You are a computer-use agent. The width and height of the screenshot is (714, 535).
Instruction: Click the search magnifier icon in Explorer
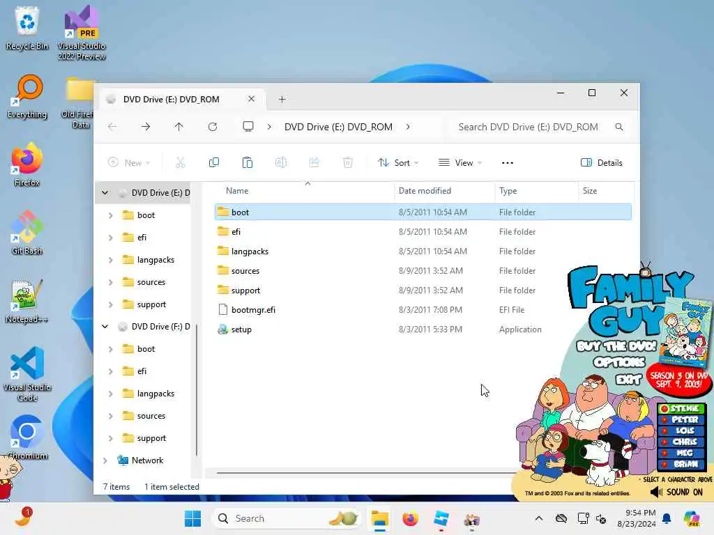click(619, 127)
